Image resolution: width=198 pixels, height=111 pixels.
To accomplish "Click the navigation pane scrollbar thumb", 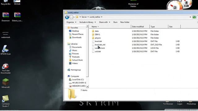I will 87,52.
